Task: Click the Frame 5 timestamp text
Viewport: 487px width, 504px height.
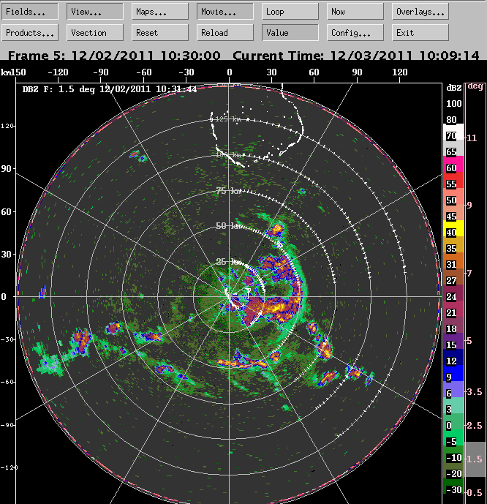Action: point(114,56)
